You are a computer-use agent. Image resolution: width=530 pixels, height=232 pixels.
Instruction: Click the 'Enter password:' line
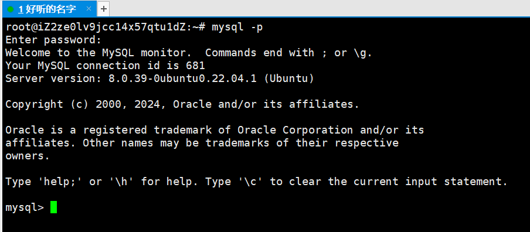(x=53, y=40)
